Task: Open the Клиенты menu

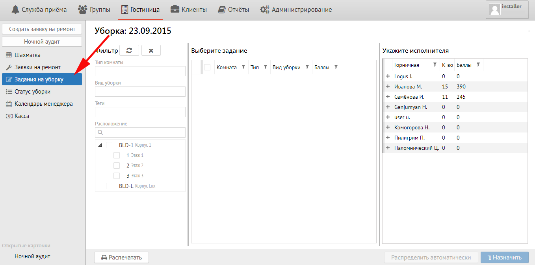Action: 189,9
